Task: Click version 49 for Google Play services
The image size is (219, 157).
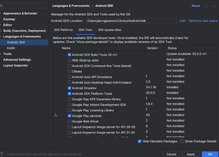Action: pos(148,115)
